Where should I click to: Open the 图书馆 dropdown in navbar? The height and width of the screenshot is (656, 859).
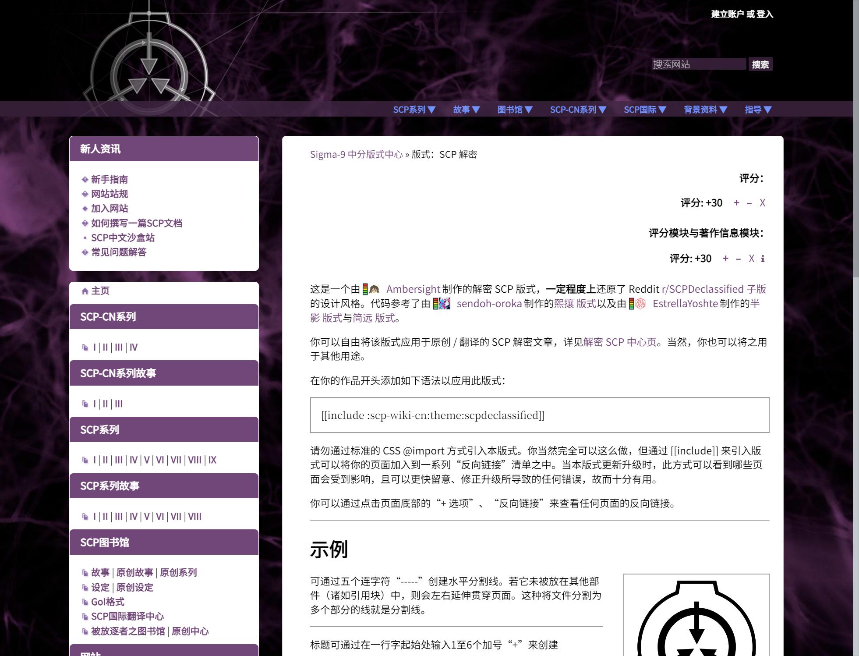pyautogui.click(x=515, y=110)
